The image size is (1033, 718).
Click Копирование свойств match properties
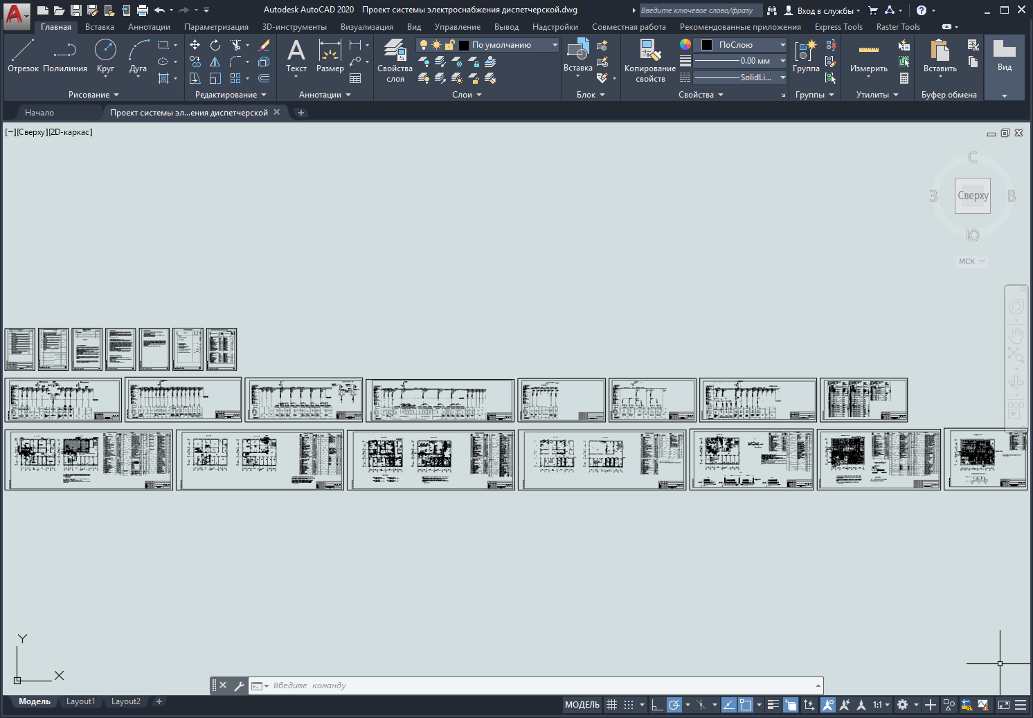[650, 60]
